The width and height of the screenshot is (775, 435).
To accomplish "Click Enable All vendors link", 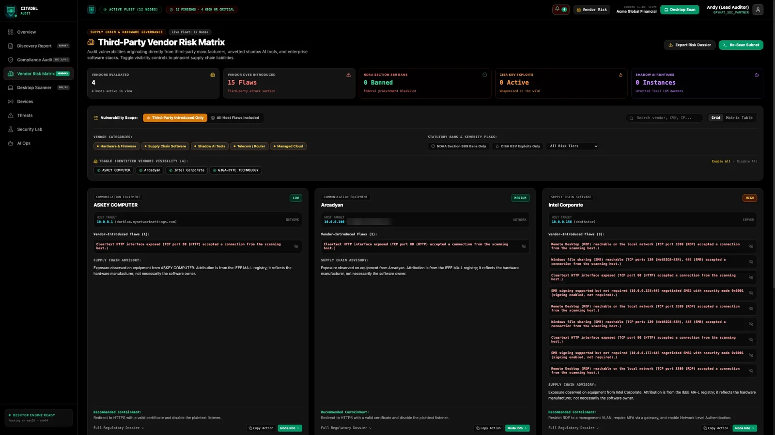I will click(x=721, y=161).
